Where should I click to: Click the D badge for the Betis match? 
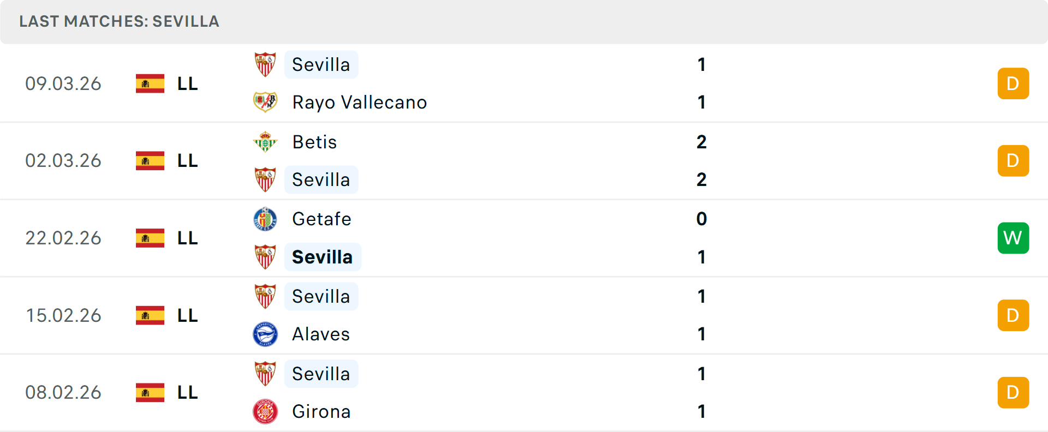coord(1013,160)
